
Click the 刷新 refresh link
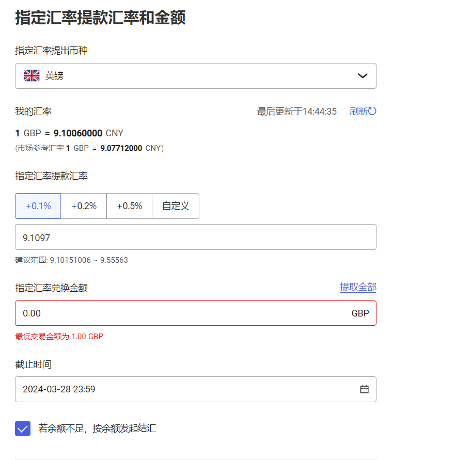click(x=358, y=111)
